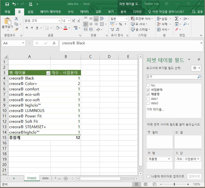Open the 행 레이블 filter dropdown

coord(48,73)
